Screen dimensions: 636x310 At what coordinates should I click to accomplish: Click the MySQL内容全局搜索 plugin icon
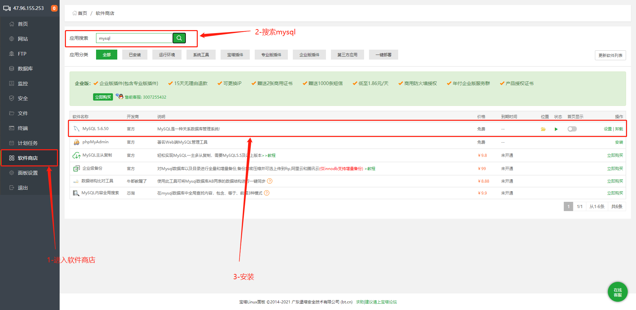click(76, 193)
